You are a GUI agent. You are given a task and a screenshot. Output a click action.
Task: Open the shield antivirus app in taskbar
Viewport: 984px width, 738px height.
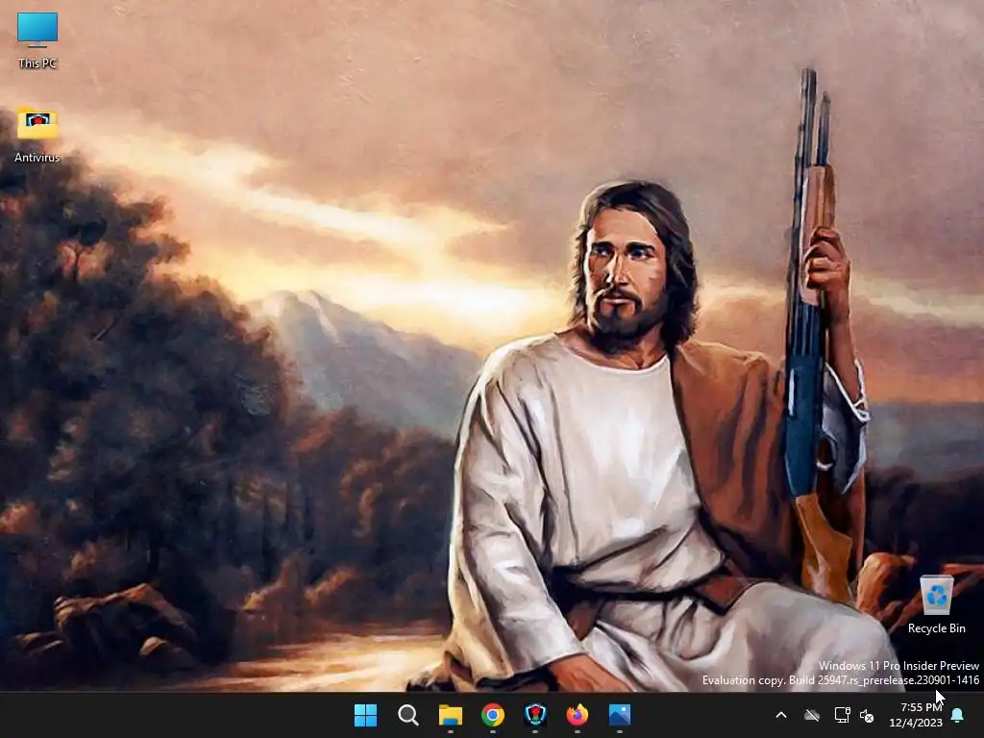click(534, 715)
